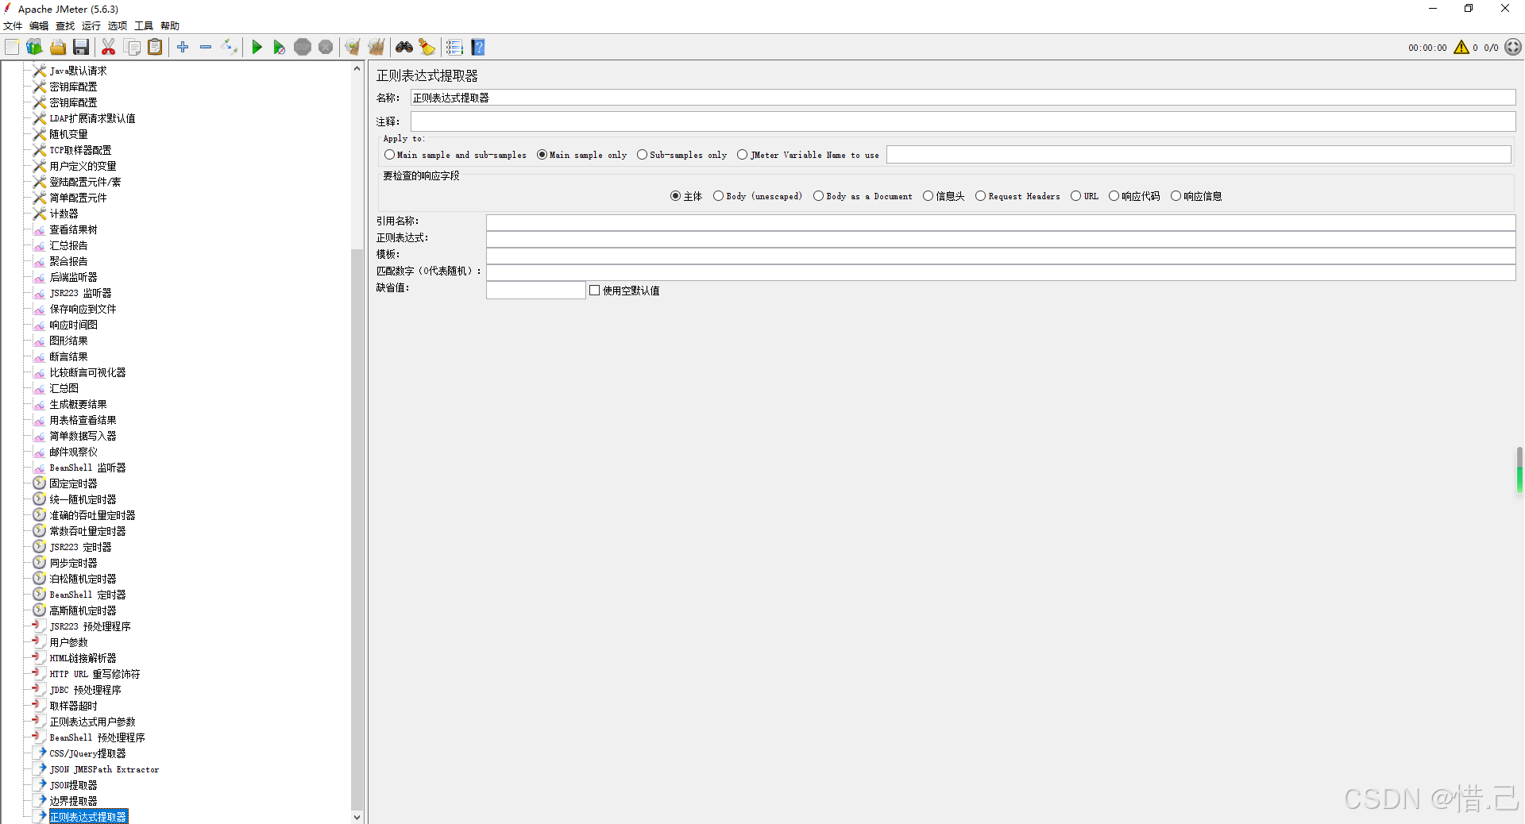Select JSON提取器 in the tree

(73, 785)
